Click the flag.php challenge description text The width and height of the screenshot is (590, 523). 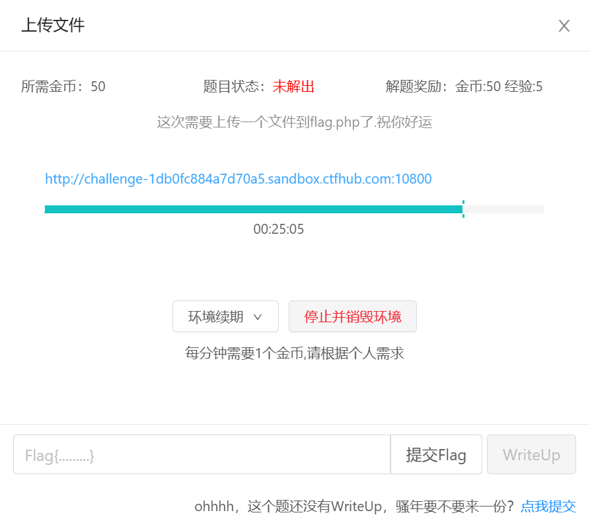click(294, 122)
